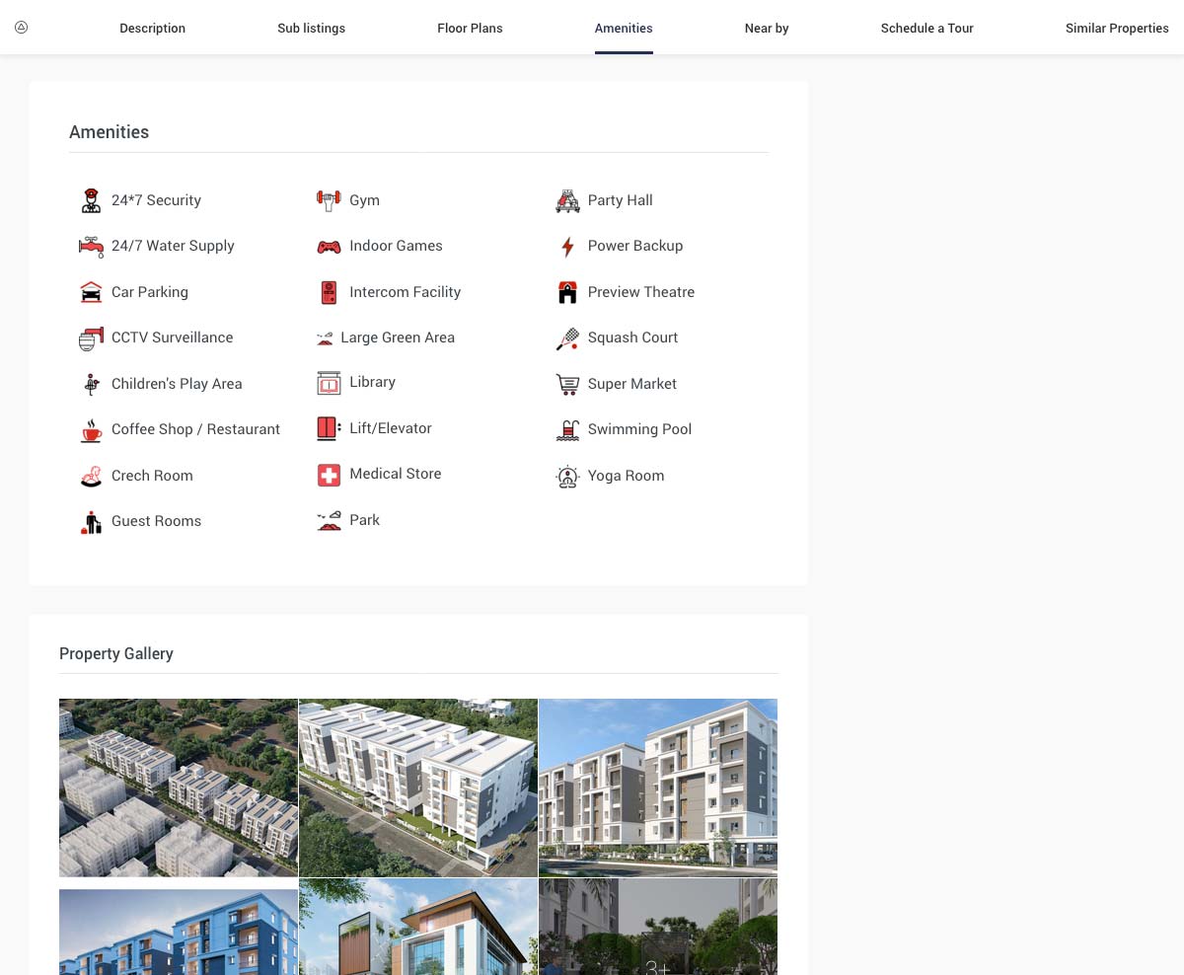Click the "Guest Rooms" amenity text
The width and height of the screenshot is (1184, 975).
(x=156, y=521)
